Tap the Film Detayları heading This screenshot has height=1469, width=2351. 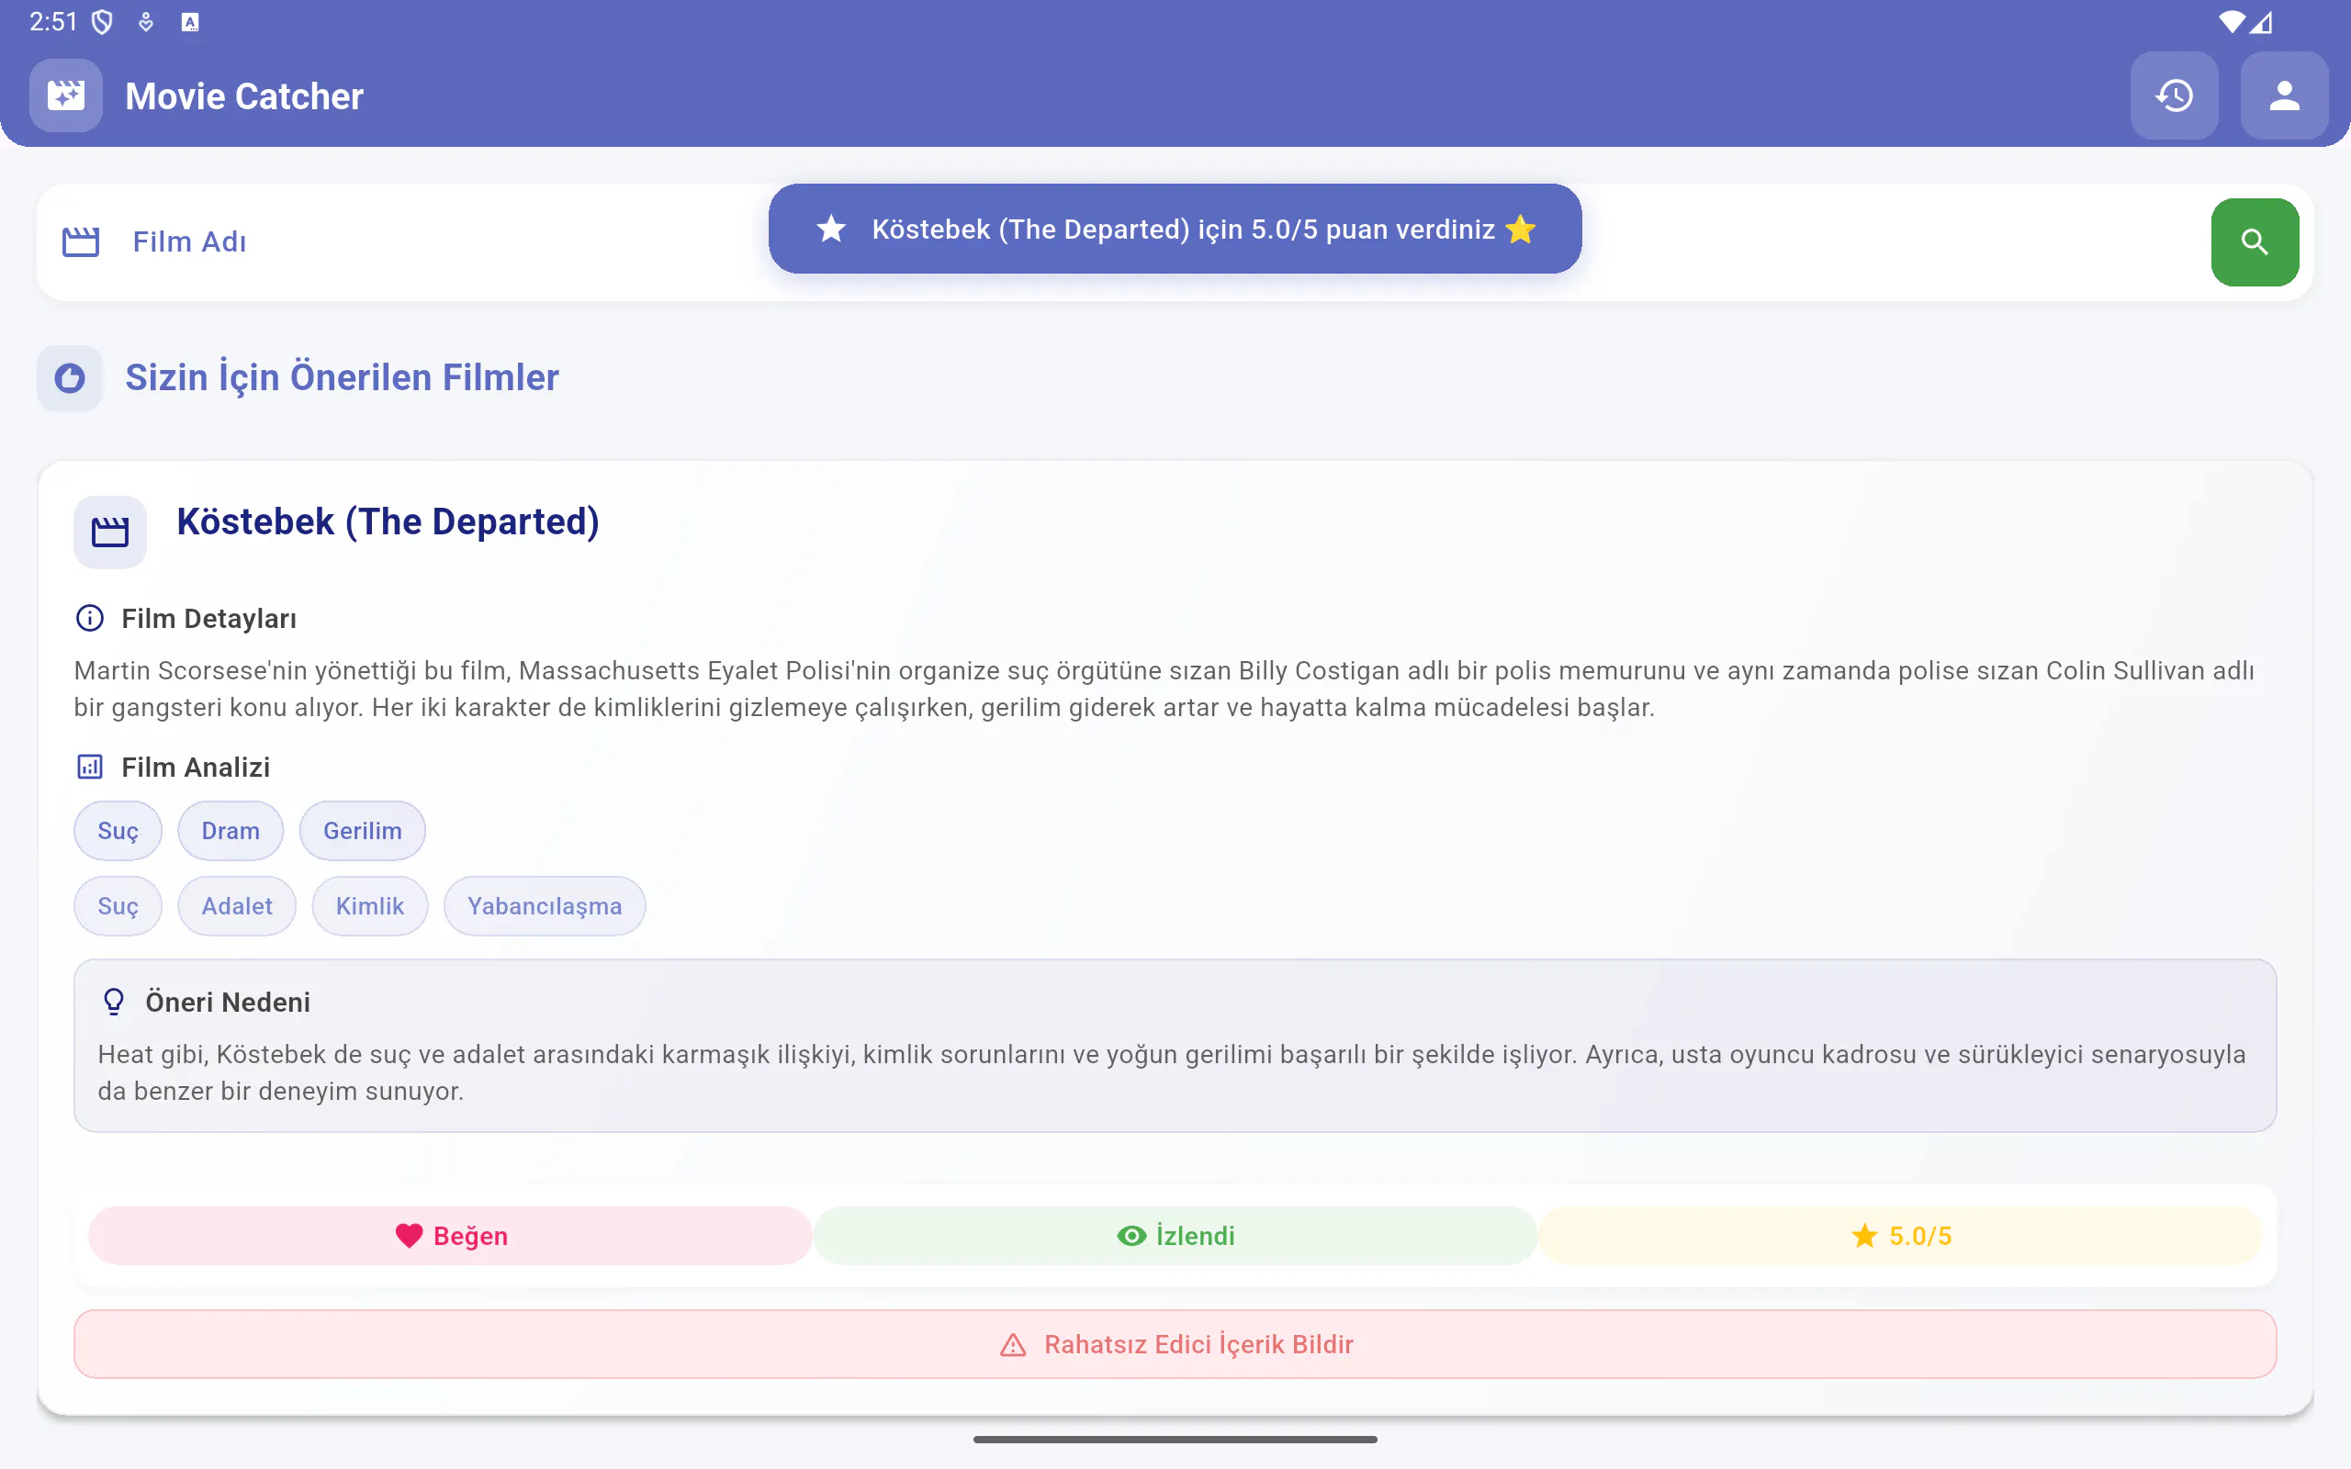(x=208, y=619)
